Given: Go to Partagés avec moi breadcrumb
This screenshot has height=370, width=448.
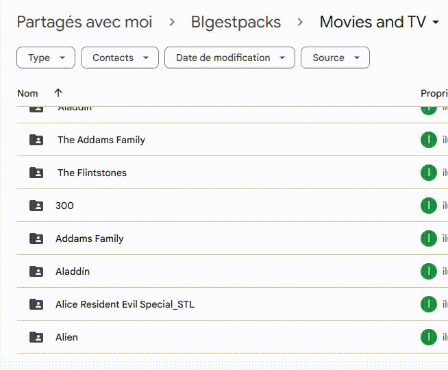Looking at the screenshot, I should [x=84, y=22].
